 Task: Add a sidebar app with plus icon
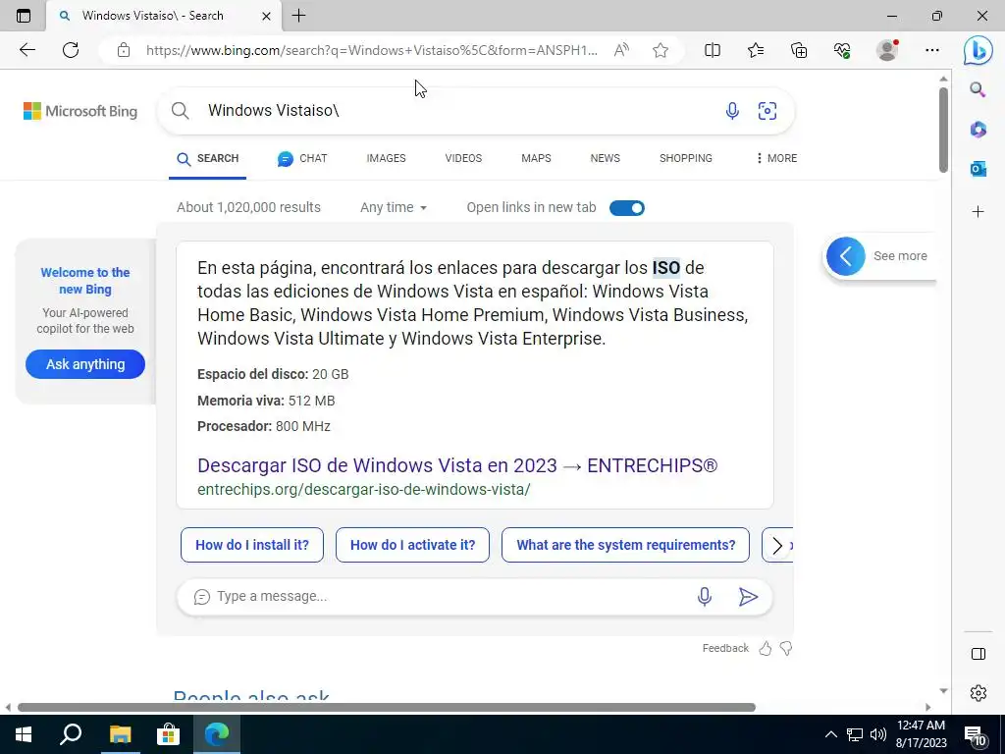pos(978,212)
